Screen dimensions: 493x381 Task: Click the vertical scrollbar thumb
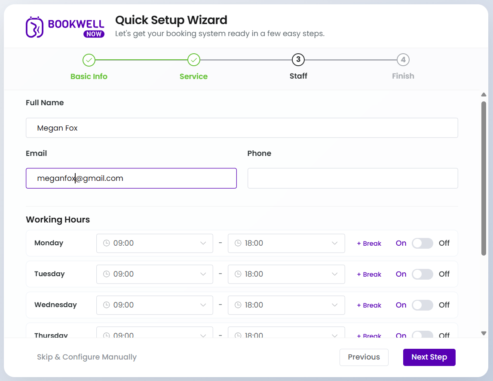[484, 178]
